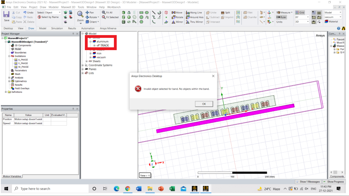Screen dimensions: 349x196
Task: Select U_PHASE excitation
Action: (x=21, y=60)
